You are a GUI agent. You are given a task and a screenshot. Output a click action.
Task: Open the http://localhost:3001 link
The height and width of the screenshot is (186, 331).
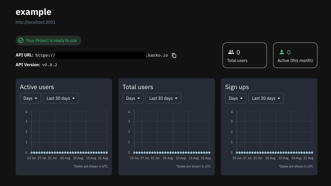(x=35, y=22)
